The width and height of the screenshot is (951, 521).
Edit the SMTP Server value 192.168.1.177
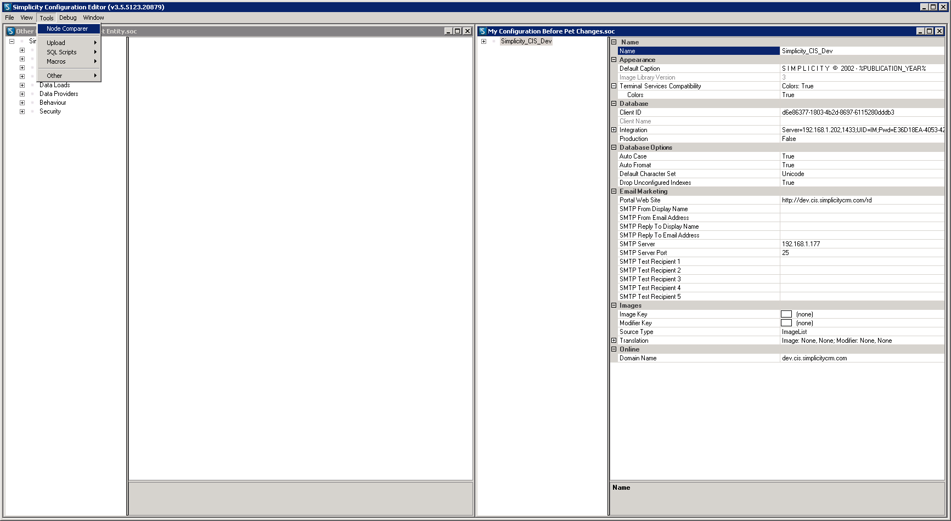pyautogui.click(x=862, y=244)
